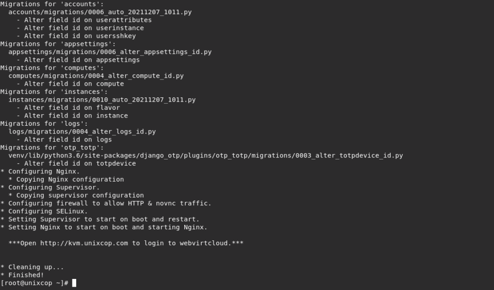Click the 'Configuring Nginx.' line
The image size is (494, 290).
pyautogui.click(x=41, y=171)
